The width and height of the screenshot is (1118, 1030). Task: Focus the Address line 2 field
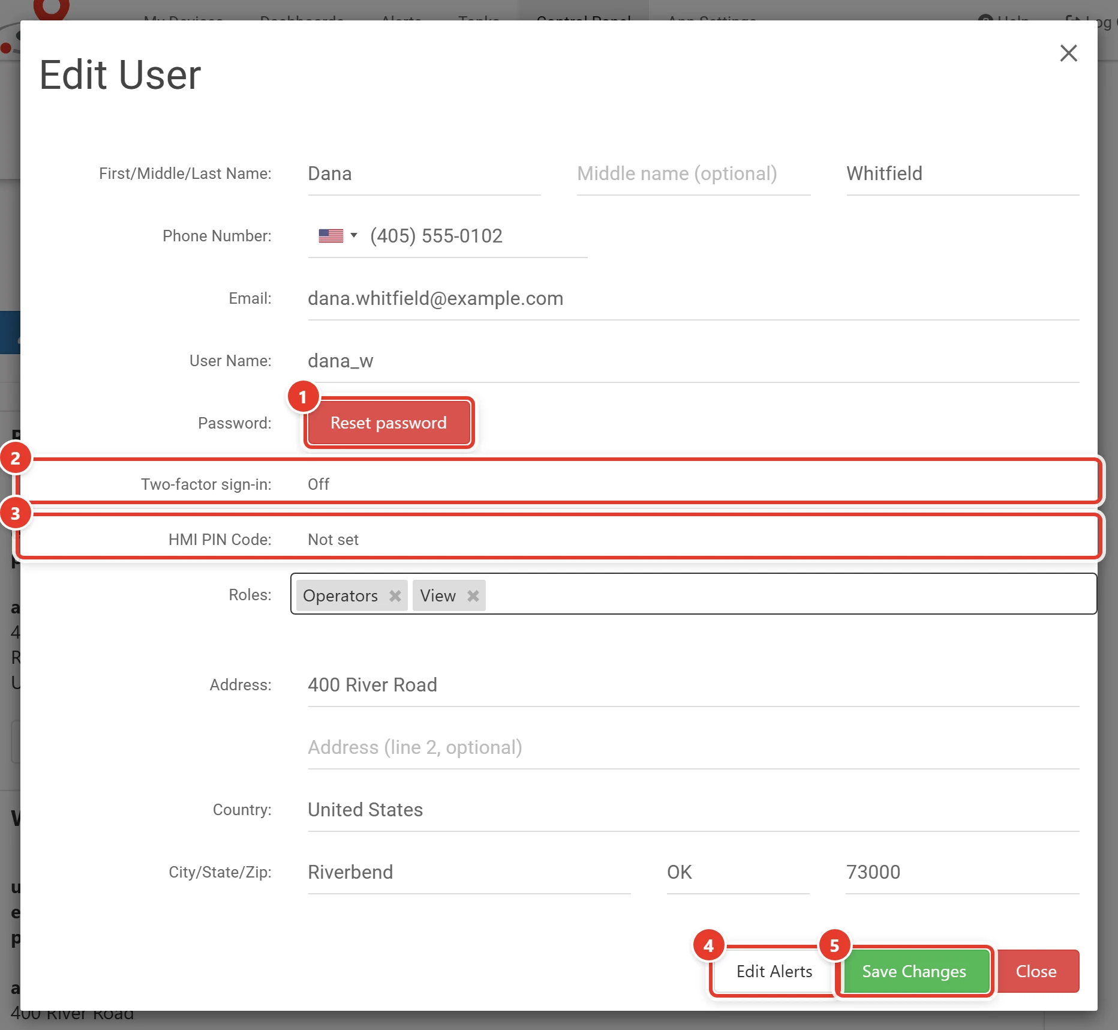pyautogui.click(x=693, y=748)
